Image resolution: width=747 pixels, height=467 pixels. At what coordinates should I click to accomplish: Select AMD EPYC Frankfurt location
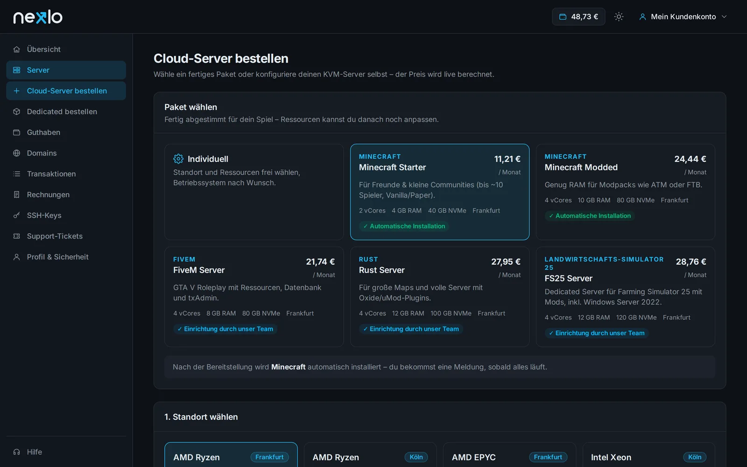(x=509, y=455)
